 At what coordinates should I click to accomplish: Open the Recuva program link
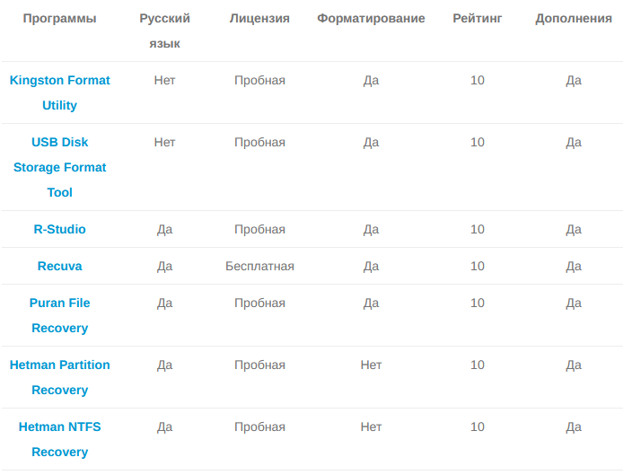click(59, 266)
